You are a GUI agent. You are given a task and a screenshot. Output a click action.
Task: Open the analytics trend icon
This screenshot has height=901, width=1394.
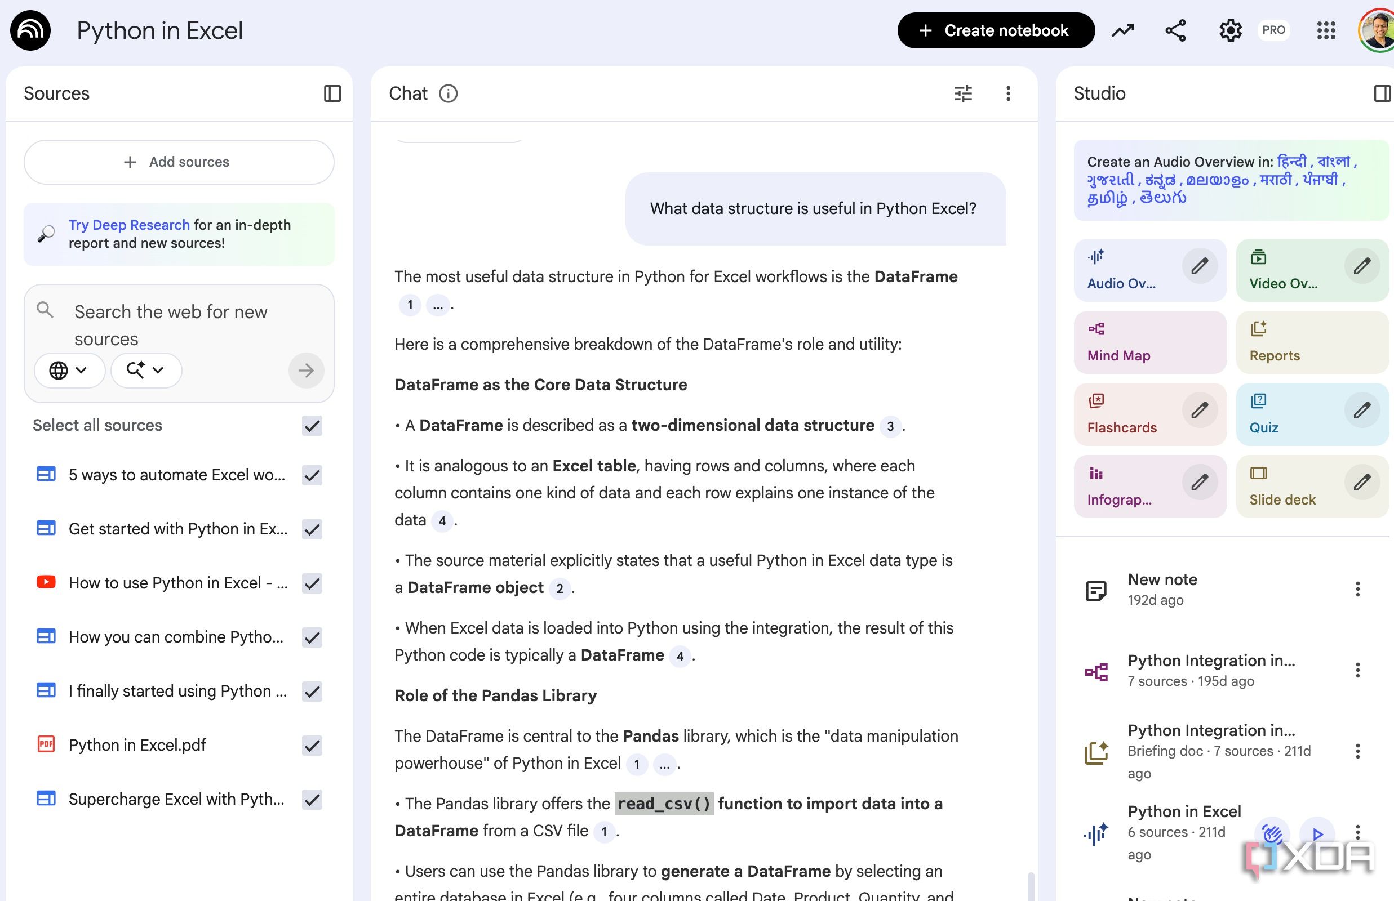[x=1122, y=30]
